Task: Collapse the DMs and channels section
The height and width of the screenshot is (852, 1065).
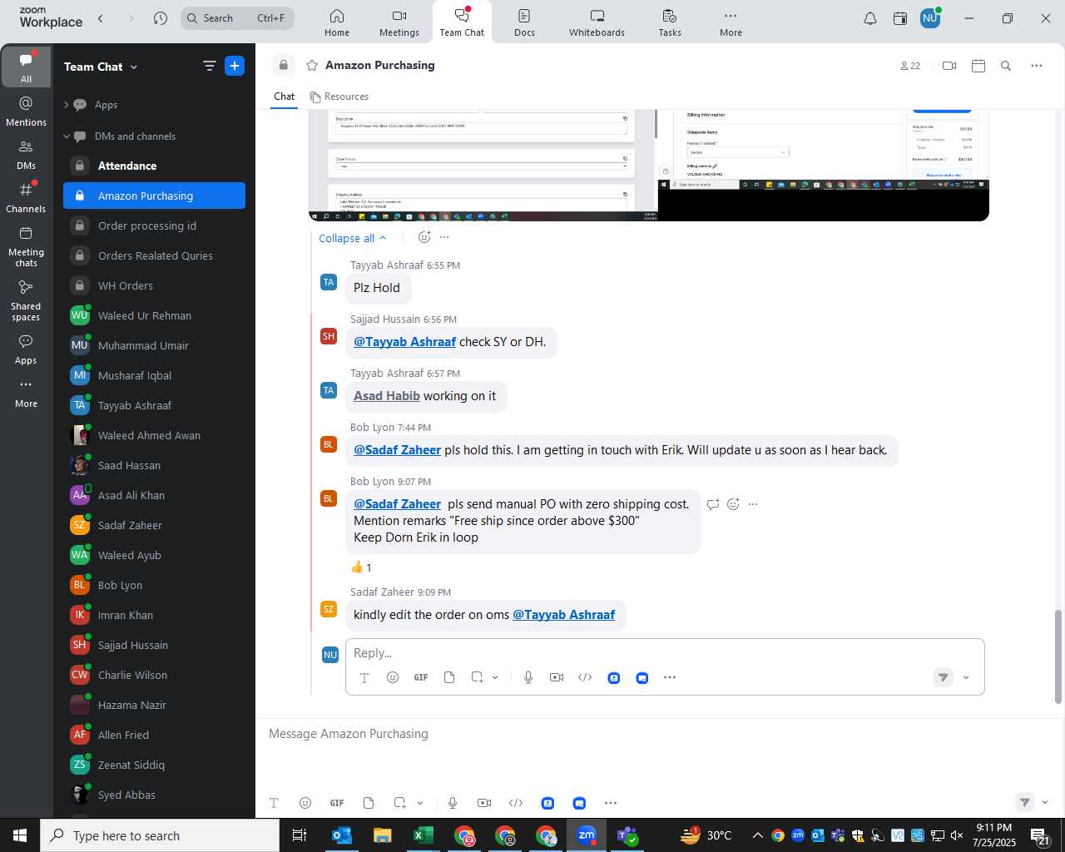Action: [67, 136]
